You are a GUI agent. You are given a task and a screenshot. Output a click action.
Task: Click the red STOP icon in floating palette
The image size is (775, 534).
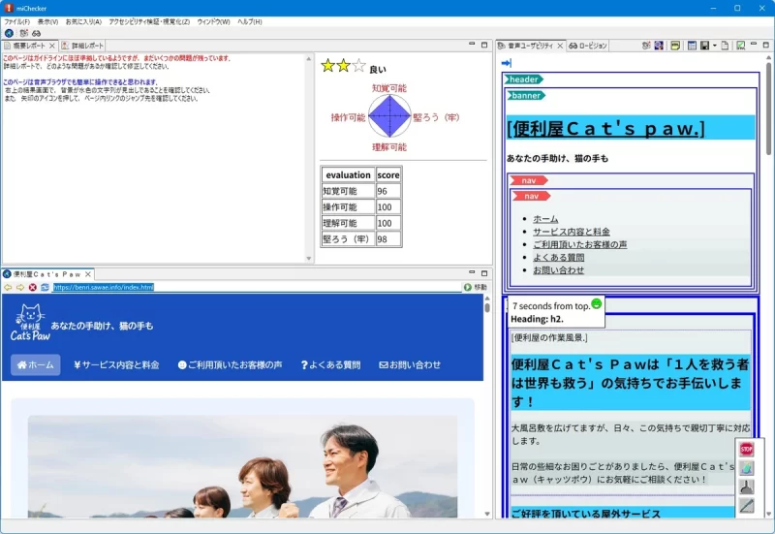(x=746, y=449)
